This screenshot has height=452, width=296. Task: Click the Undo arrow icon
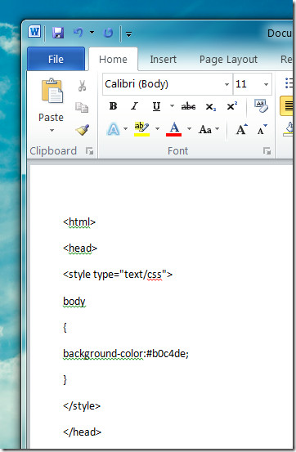click(78, 33)
